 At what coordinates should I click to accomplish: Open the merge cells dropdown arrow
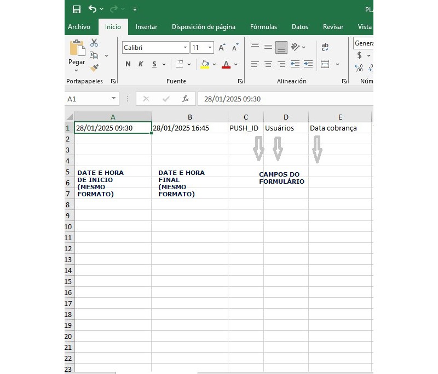coord(337,64)
